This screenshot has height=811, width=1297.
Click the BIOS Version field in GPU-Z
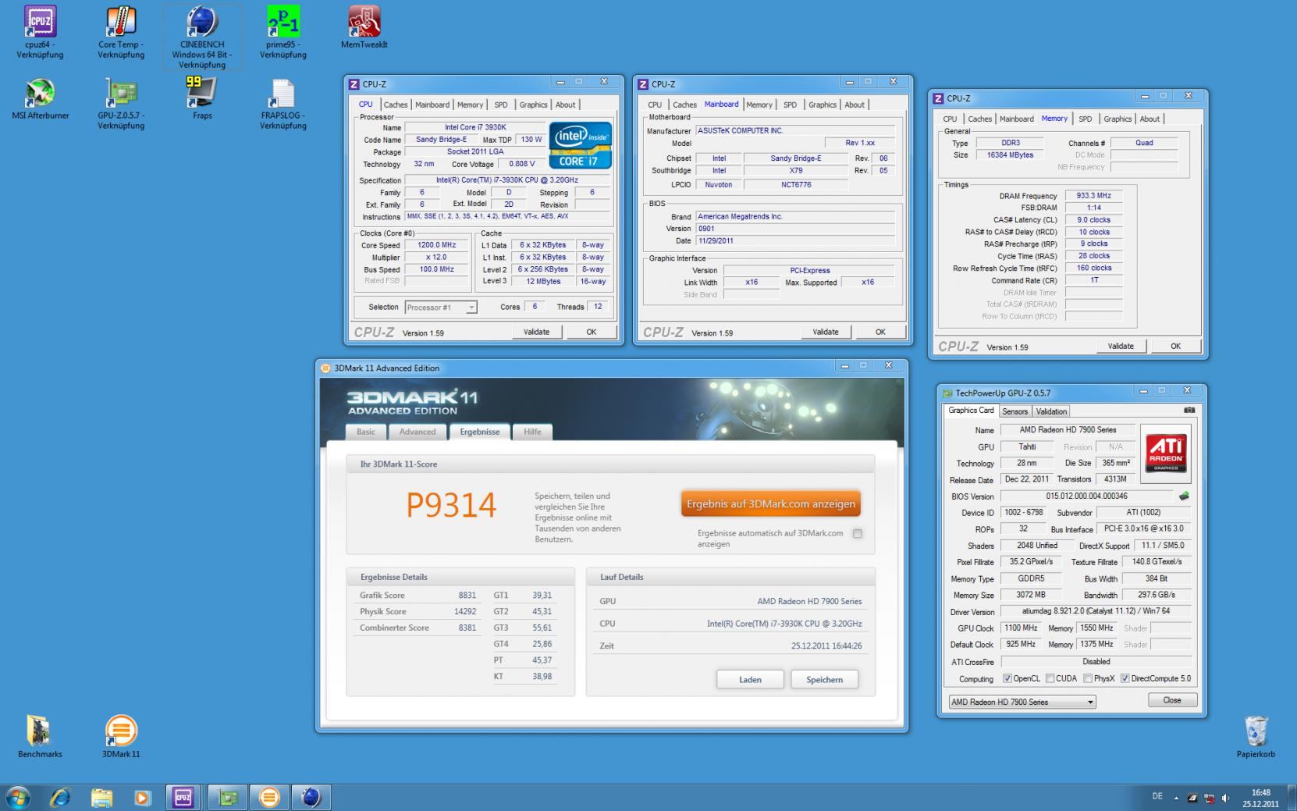point(1087,496)
